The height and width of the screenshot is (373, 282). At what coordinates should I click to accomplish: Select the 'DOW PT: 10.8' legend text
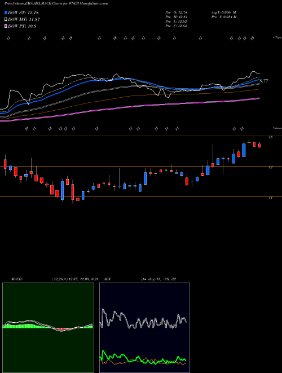pyautogui.click(x=22, y=26)
